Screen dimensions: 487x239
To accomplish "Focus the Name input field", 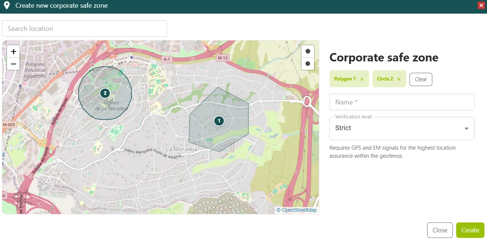I will [402, 102].
